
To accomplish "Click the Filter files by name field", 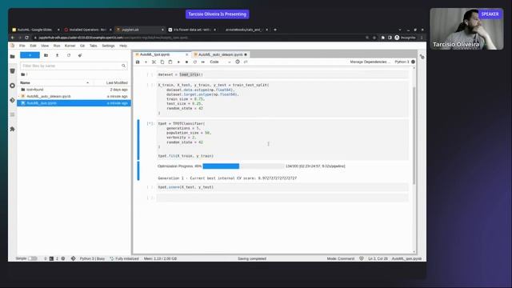I will click(x=74, y=66).
